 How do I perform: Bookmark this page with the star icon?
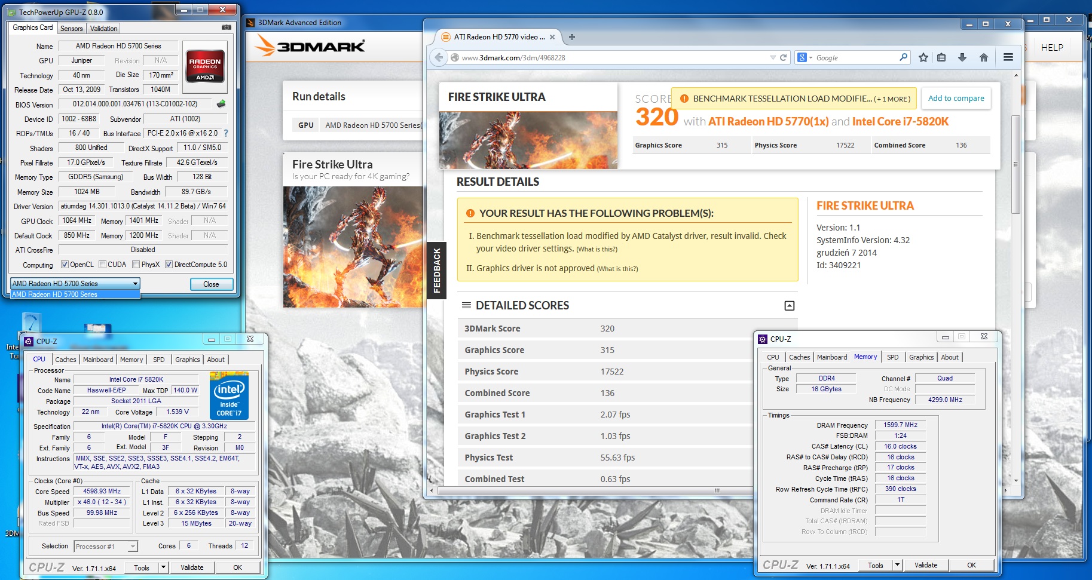click(x=923, y=57)
